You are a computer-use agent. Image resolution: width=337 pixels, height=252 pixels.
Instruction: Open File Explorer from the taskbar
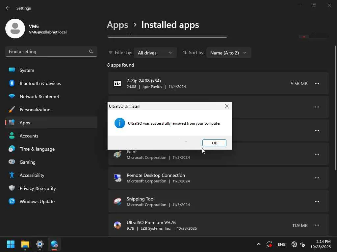[25, 244]
